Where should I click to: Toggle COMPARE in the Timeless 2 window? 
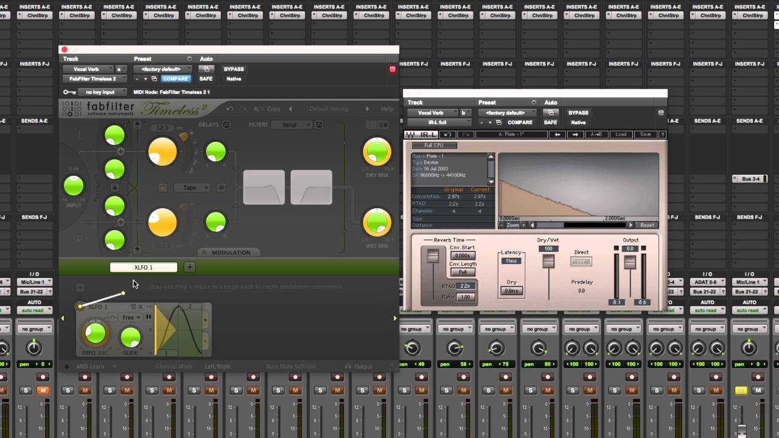click(175, 78)
